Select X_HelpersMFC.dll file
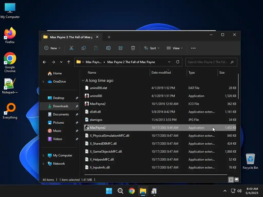263x197 pixels. pyautogui.click(x=160, y=160)
